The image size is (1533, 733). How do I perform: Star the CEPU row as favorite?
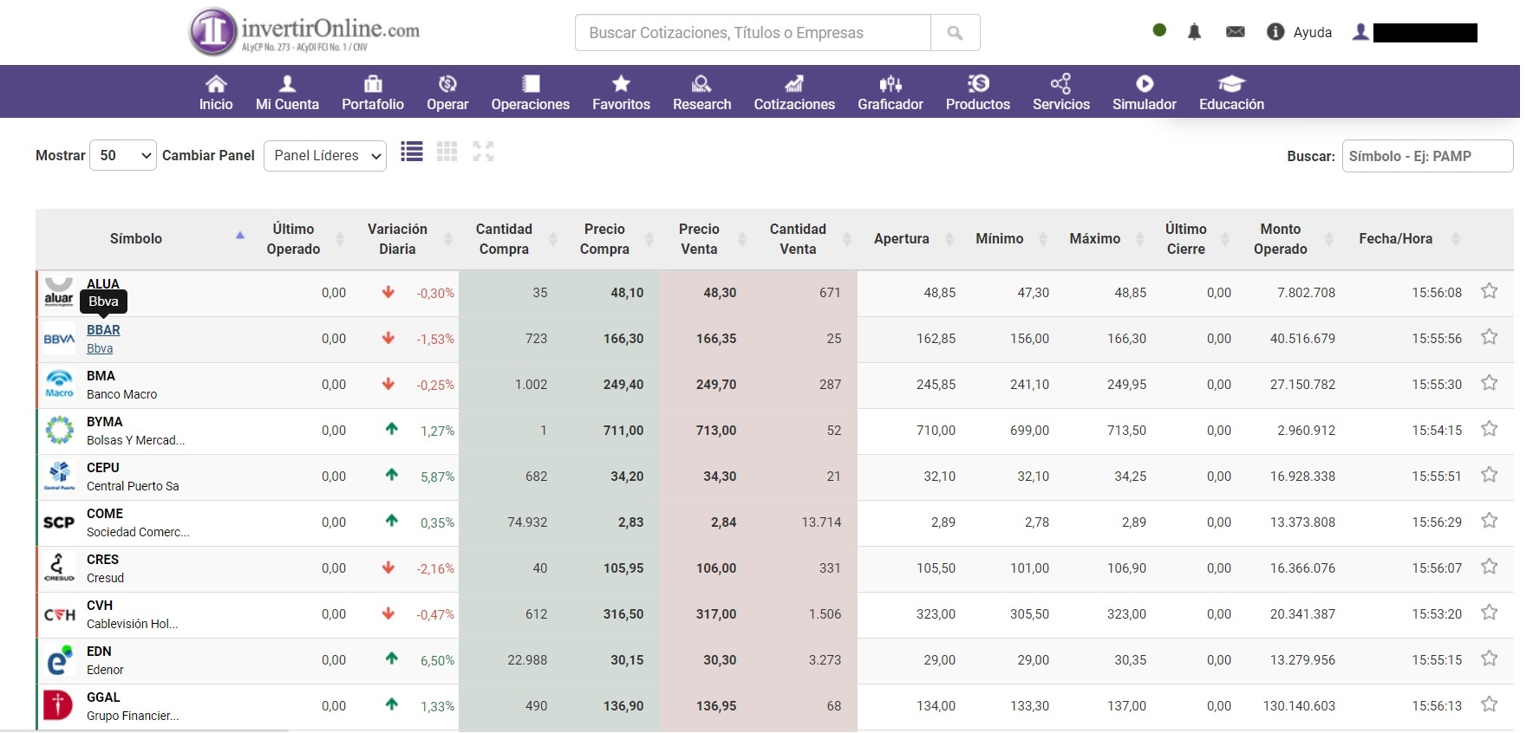(x=1489, y=475)
